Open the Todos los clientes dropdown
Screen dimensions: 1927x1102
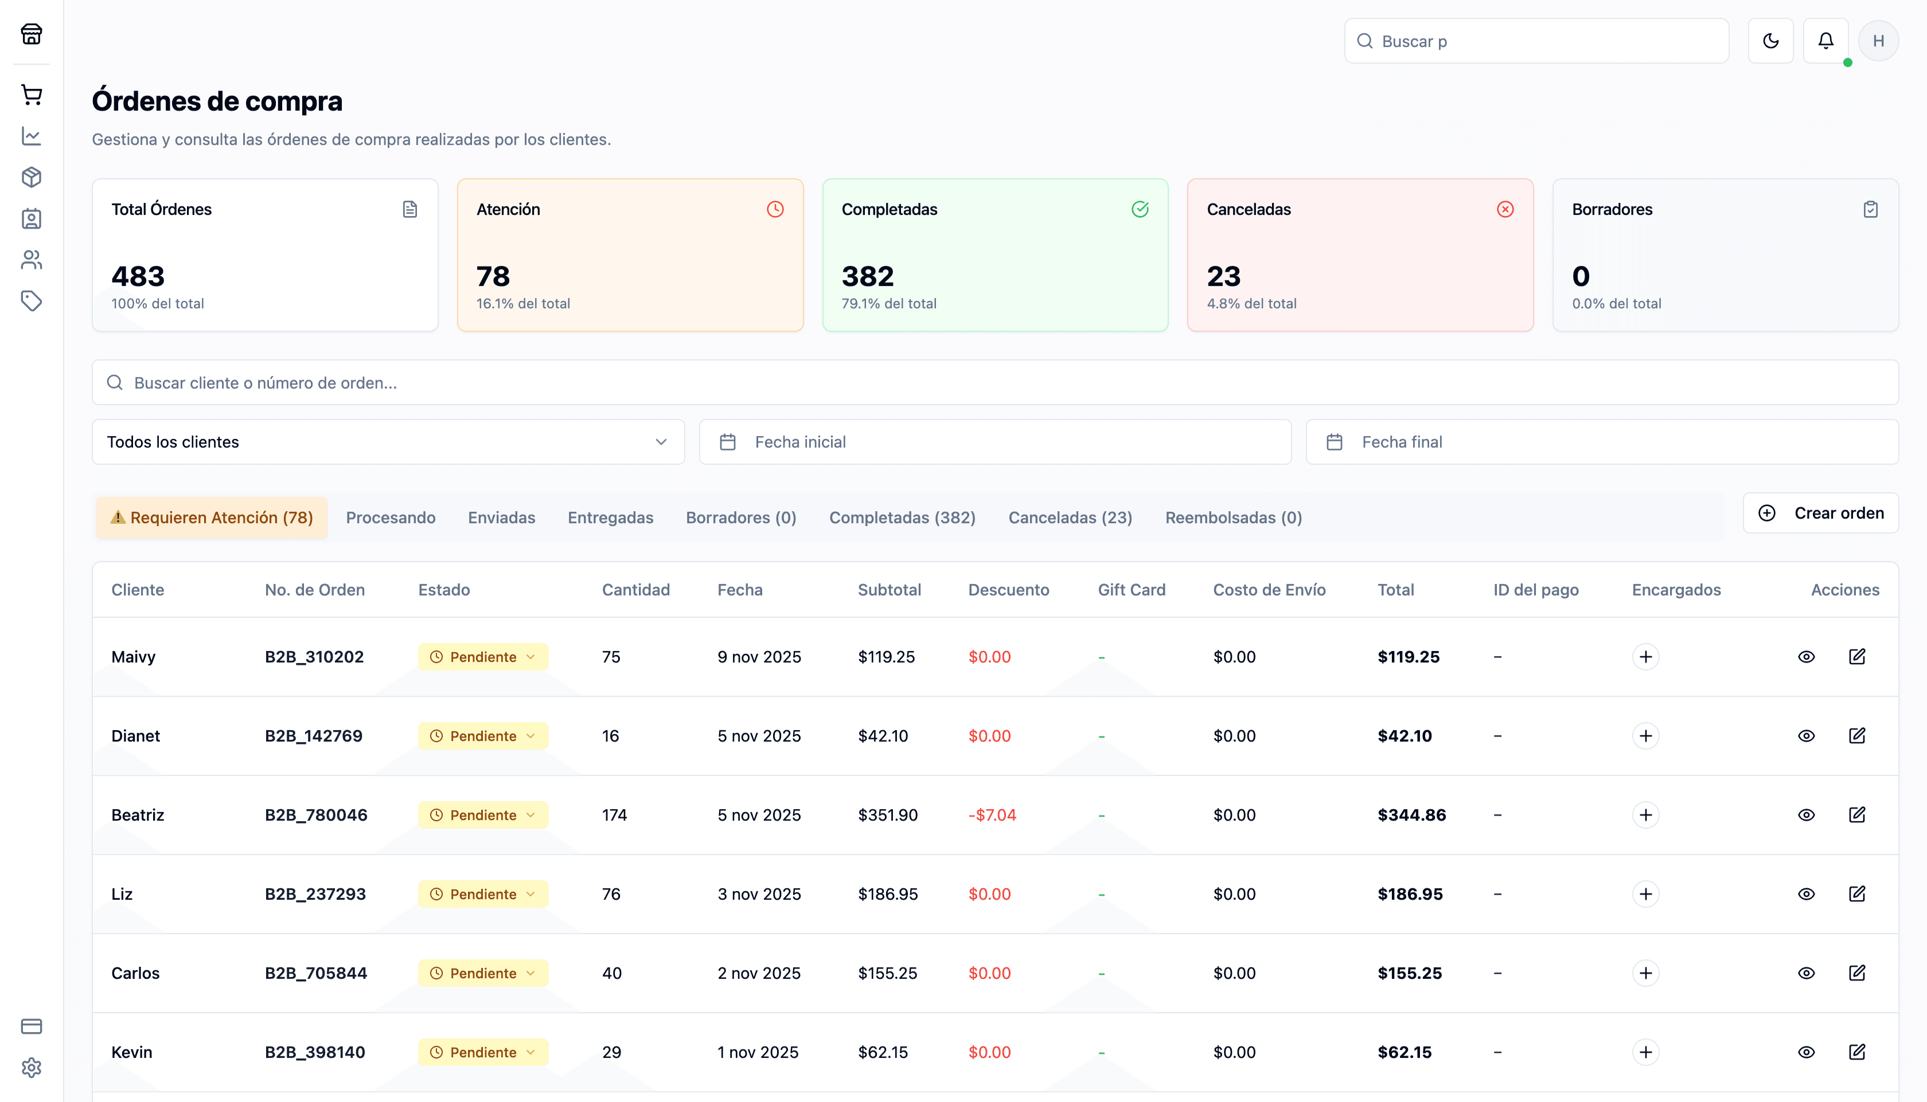388,442
